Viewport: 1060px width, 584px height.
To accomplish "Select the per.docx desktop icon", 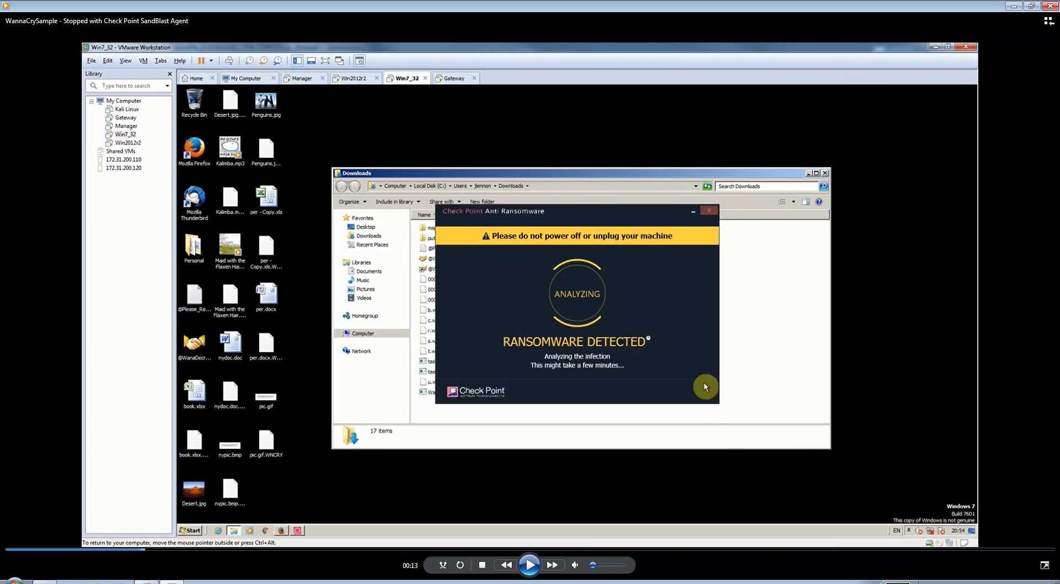I will [266, 298].
